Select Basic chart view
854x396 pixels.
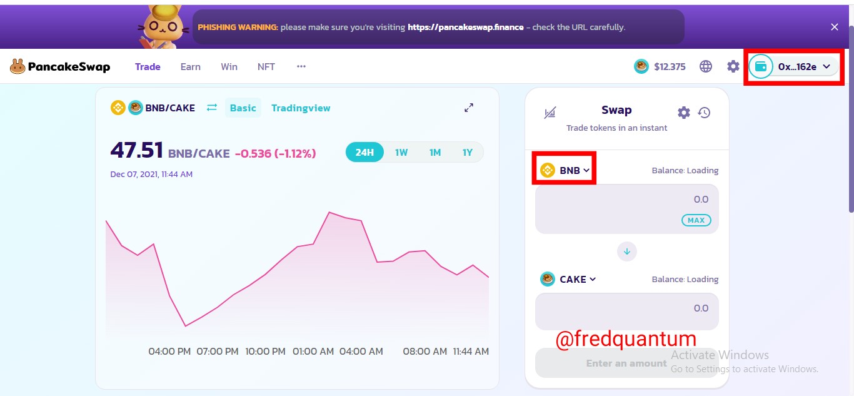(x=243, y=108)
